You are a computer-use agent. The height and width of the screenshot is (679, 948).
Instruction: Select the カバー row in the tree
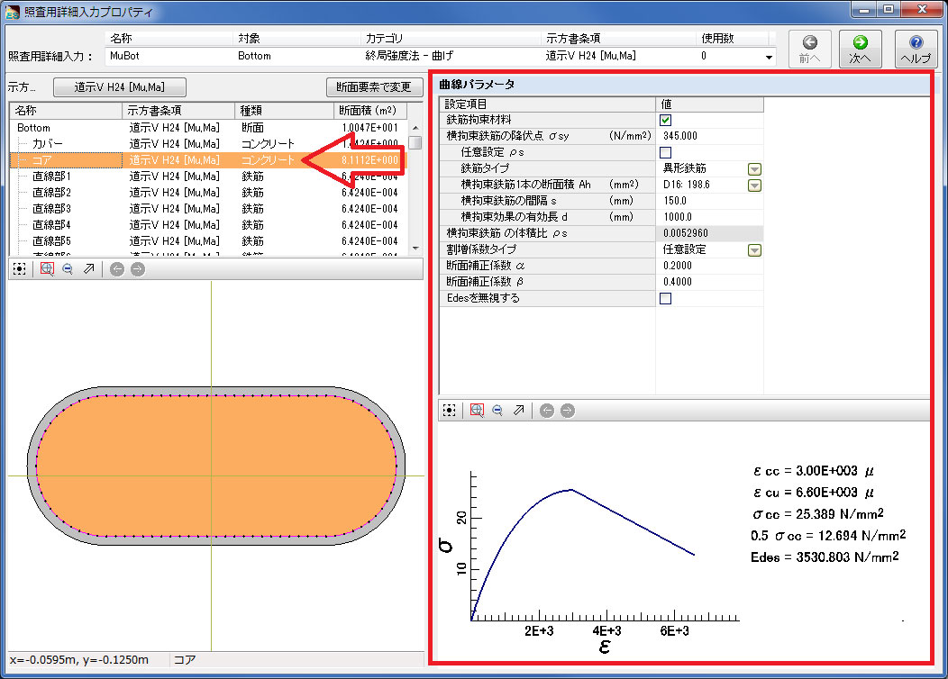49,144
